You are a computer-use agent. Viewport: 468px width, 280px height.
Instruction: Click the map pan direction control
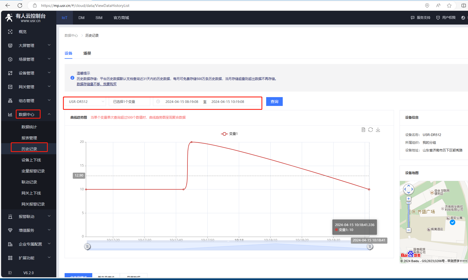click(409, 189)
